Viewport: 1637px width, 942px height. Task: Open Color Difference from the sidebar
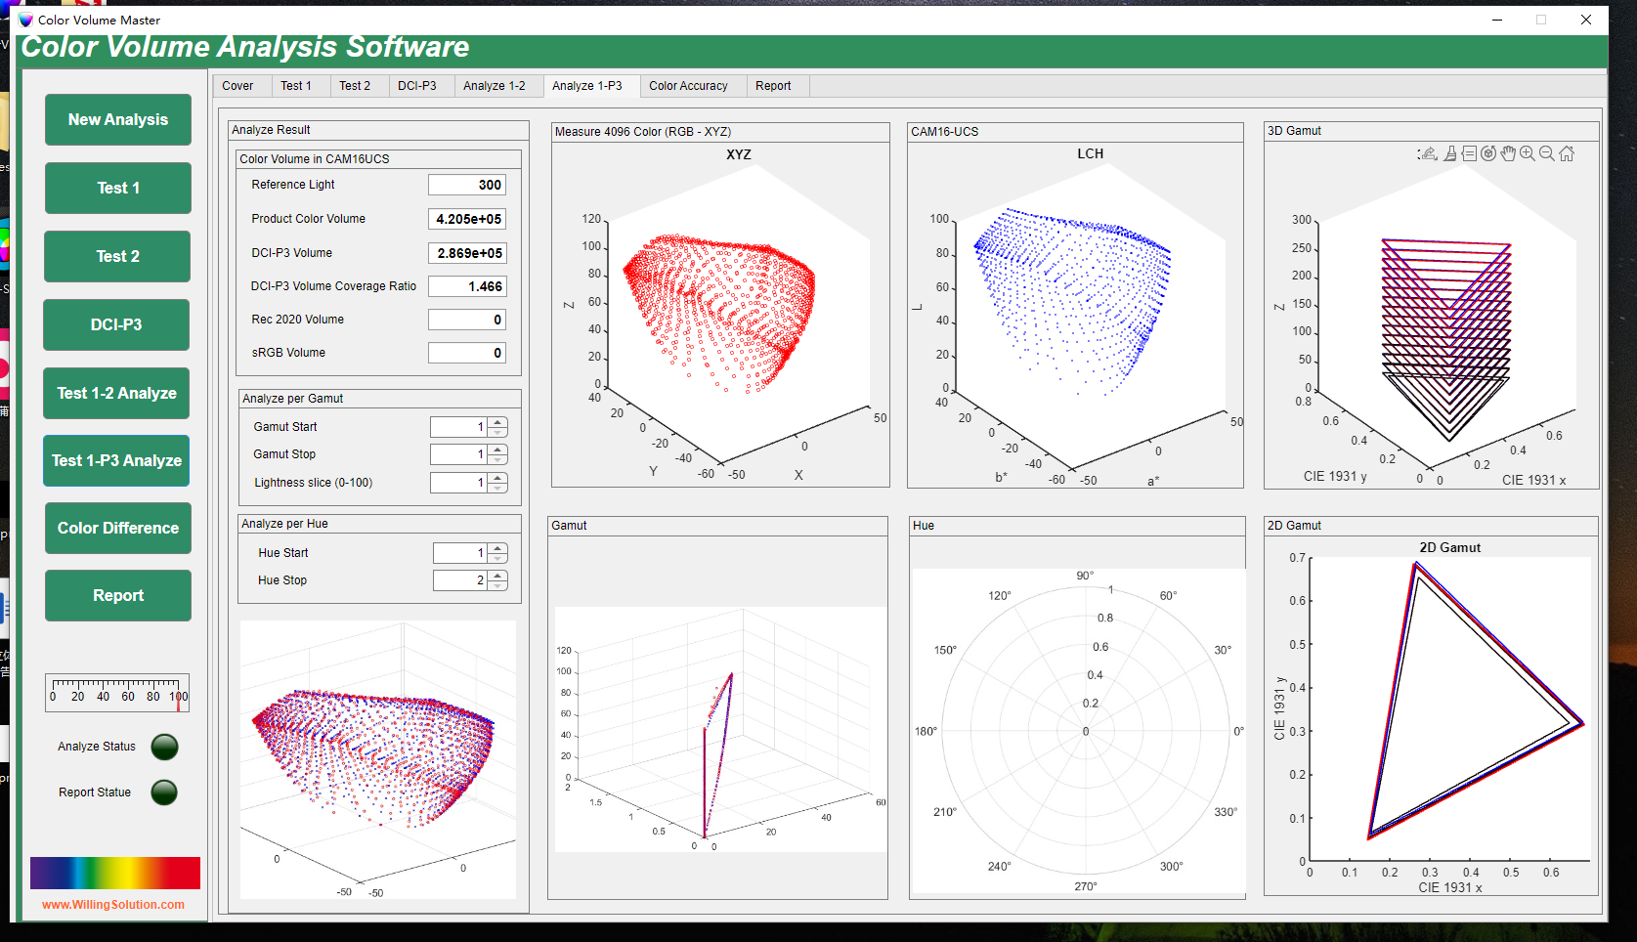[118, 528]
